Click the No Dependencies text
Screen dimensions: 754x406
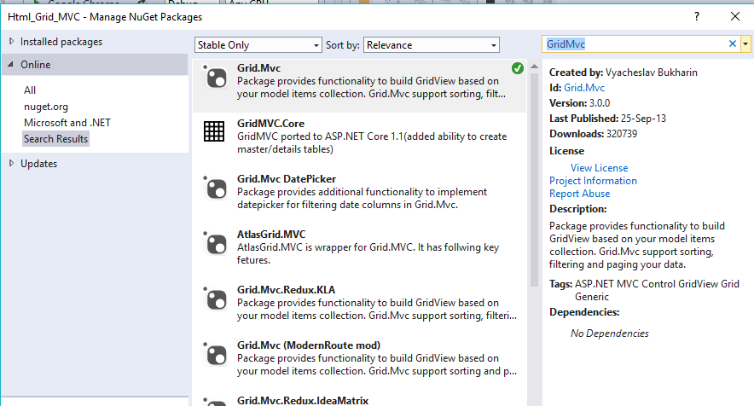point(610,333)
